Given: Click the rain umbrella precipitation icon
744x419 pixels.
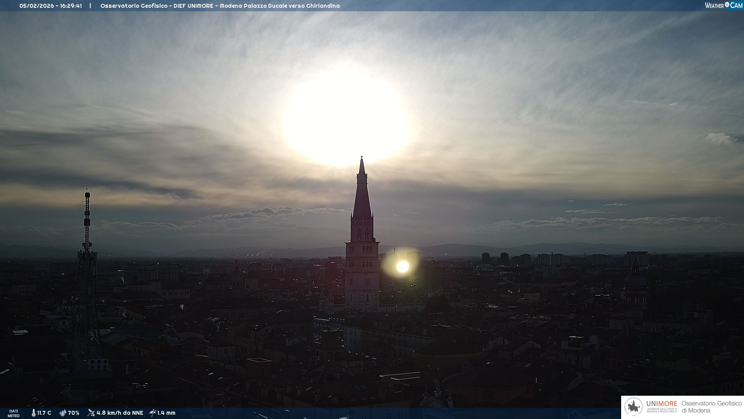Looking at the screenshot, I should pyautogui.click(x=153, y=413).
